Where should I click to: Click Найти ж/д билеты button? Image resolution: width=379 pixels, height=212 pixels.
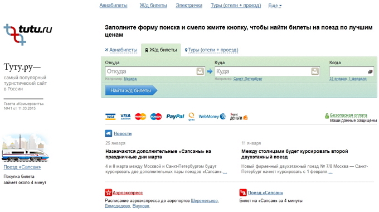[x=131, y=90]
